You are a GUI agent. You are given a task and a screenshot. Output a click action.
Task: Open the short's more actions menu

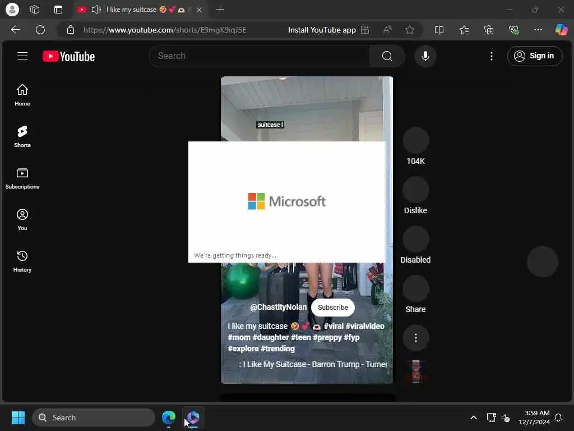tap(415, 338)
